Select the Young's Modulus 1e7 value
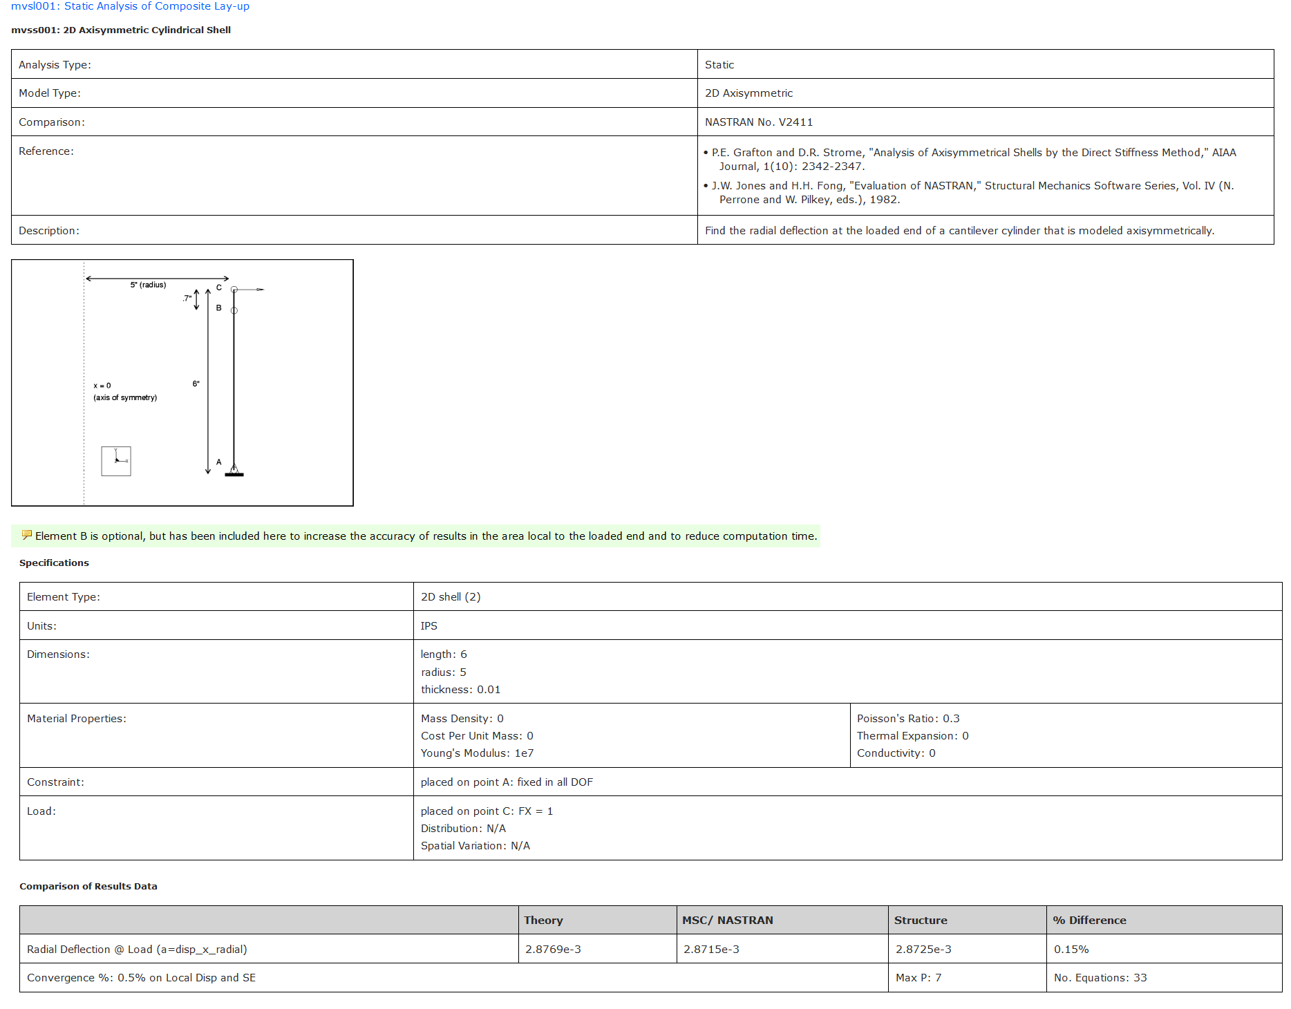Screen dimensions: 1291x1009 [477, 753]
